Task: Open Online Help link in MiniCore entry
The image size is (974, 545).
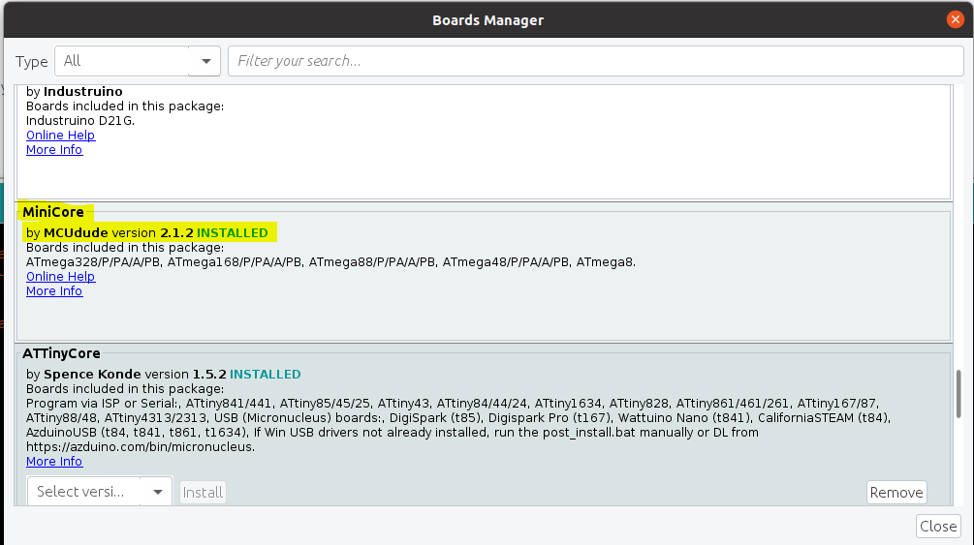Action: point(60,277)
